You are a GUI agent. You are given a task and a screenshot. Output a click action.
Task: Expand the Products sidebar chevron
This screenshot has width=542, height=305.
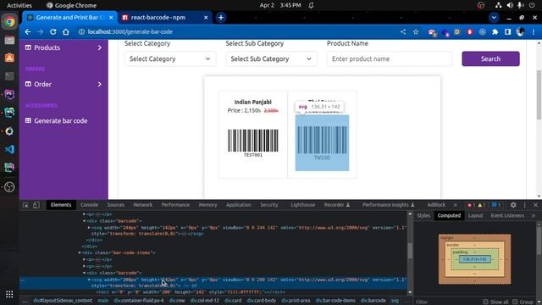[100, 47]
